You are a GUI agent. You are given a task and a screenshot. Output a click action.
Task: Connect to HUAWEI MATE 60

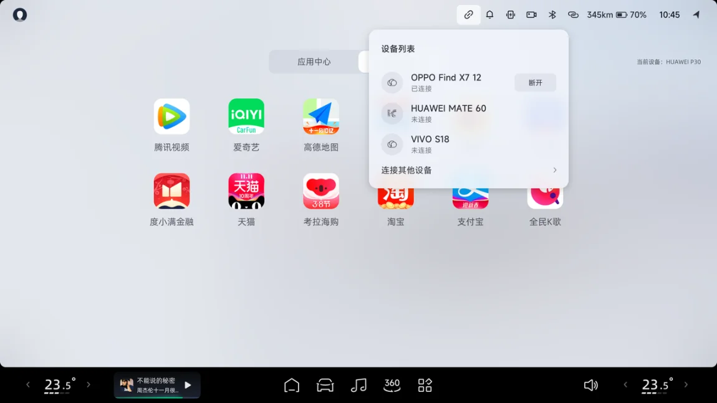(469, 113)
